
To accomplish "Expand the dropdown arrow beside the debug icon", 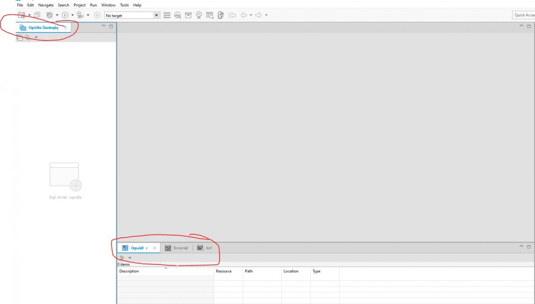I will pos(57,15).
